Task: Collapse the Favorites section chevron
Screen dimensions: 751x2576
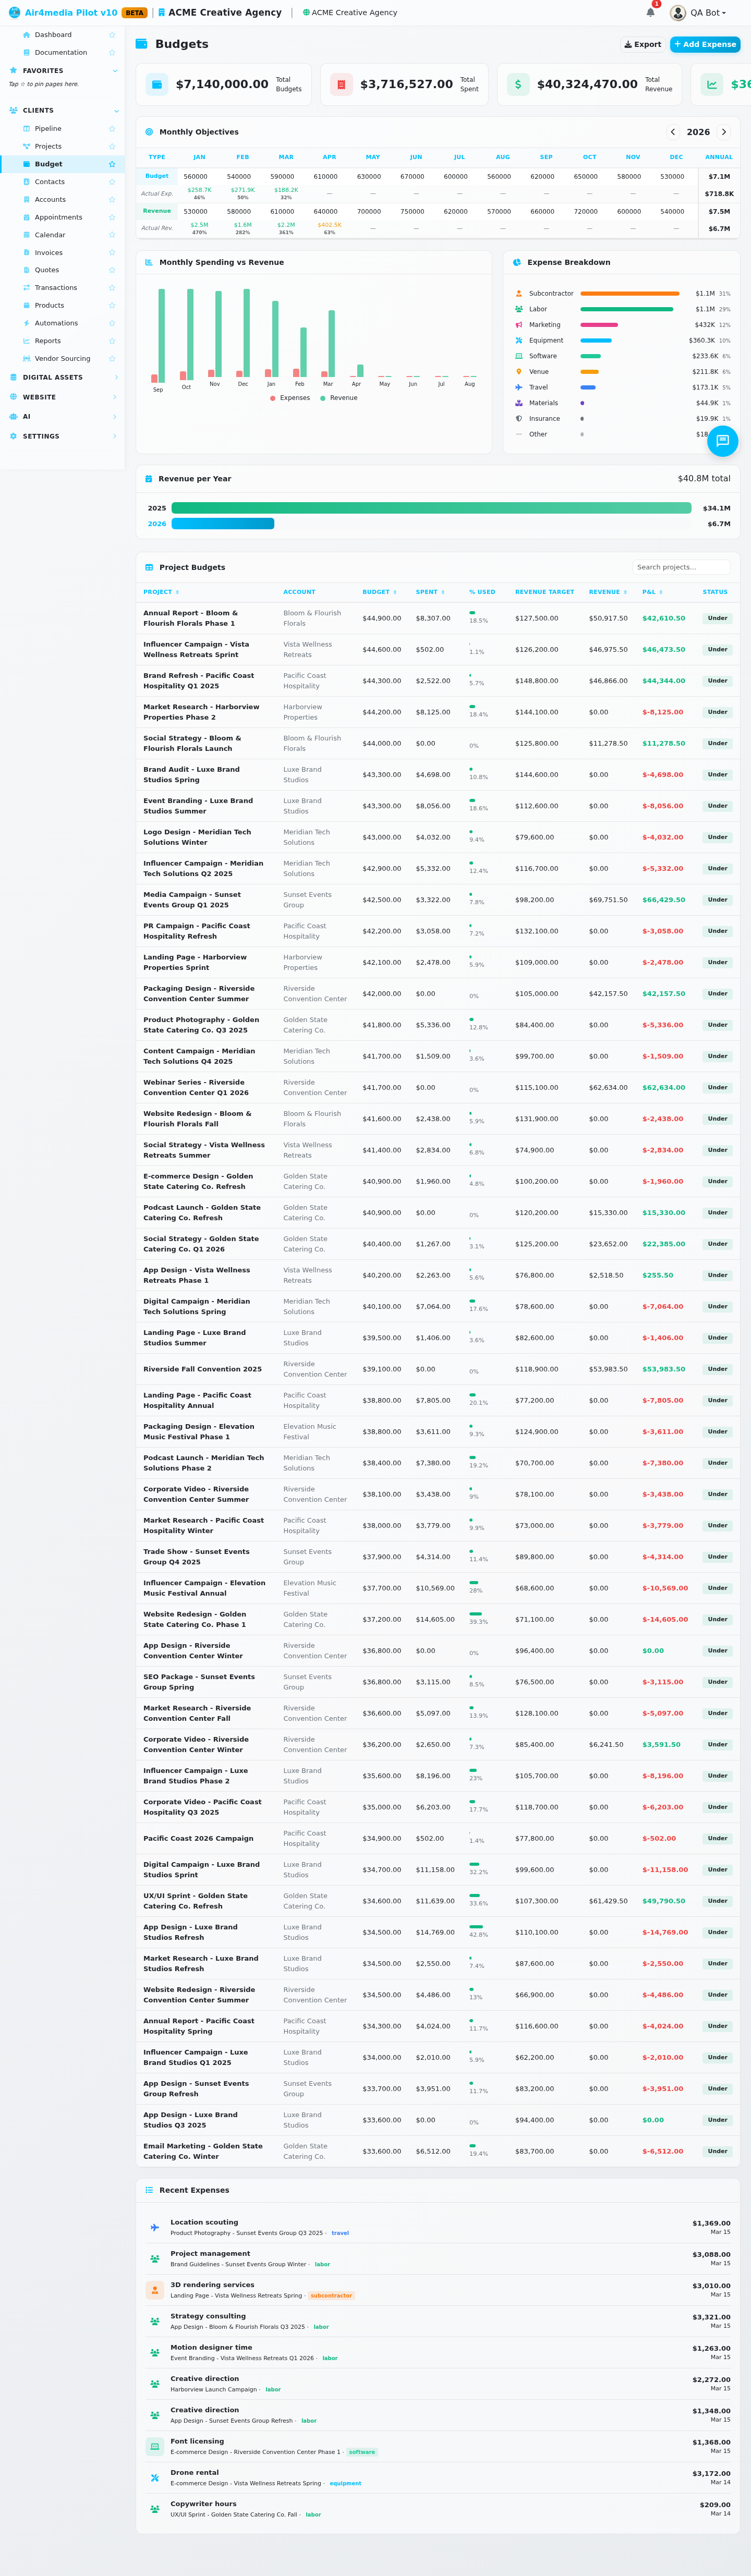Action: click(115, 71)
